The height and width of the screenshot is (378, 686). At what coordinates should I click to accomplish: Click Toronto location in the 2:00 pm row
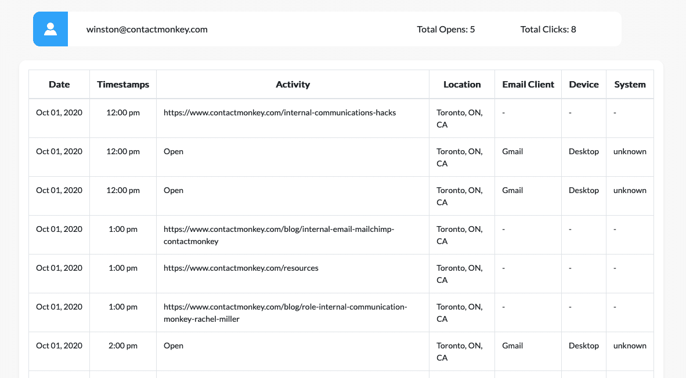click(x=460, y=352)
